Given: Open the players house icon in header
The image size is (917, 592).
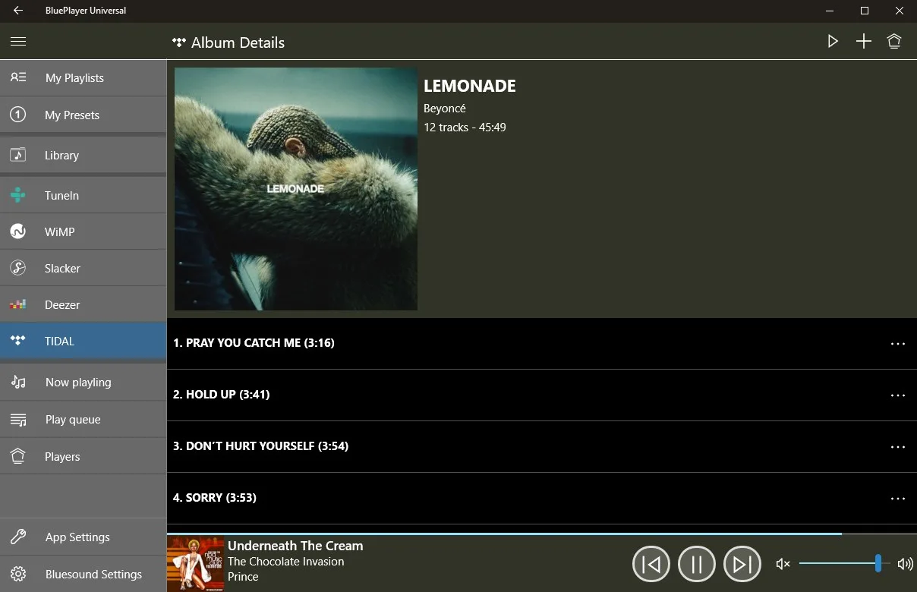Looking at the screenshot, I should pyautogui.click(x=894, y=42).
